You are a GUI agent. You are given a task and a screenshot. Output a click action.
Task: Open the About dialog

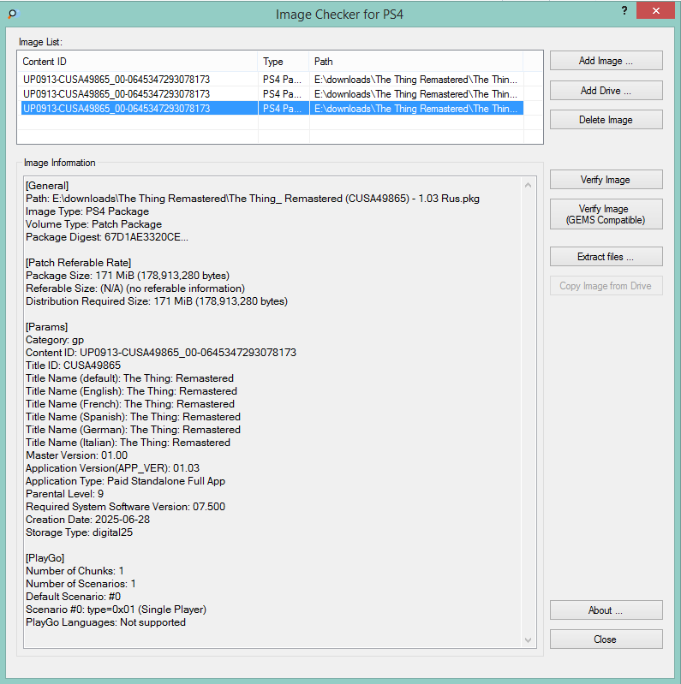[x=606, y=610]
